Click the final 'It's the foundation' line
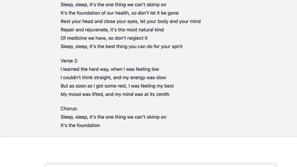 pos(80,125)
